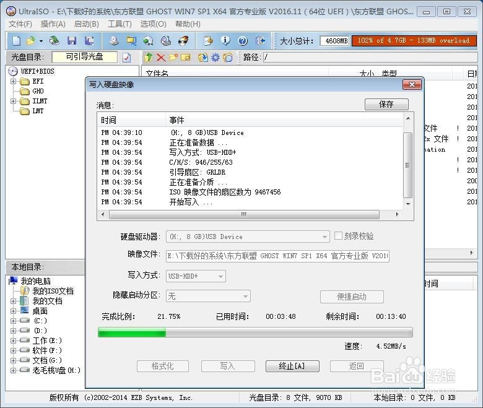Select 软件(F:) drive in local tree

pyautogui.click(x=47, y=350)
